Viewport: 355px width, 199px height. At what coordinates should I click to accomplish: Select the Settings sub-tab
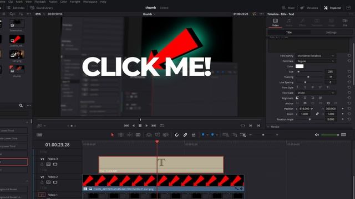coord(331,33)
